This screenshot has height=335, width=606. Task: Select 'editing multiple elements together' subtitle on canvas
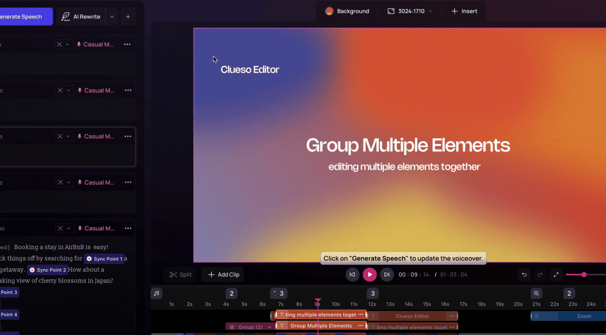404,167
